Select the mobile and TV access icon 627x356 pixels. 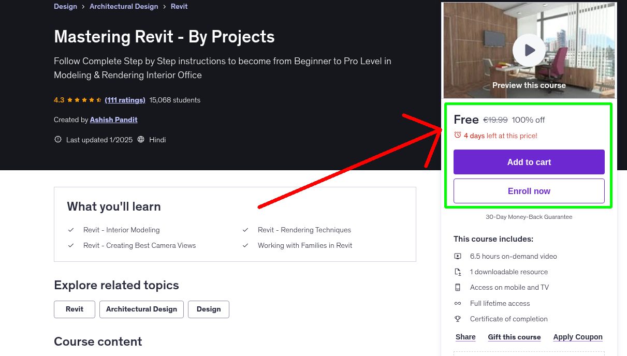pos(458,287)
